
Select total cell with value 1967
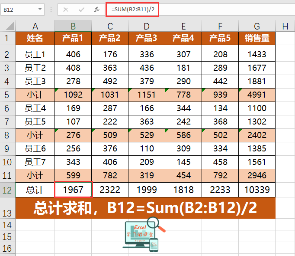(73, 190)
